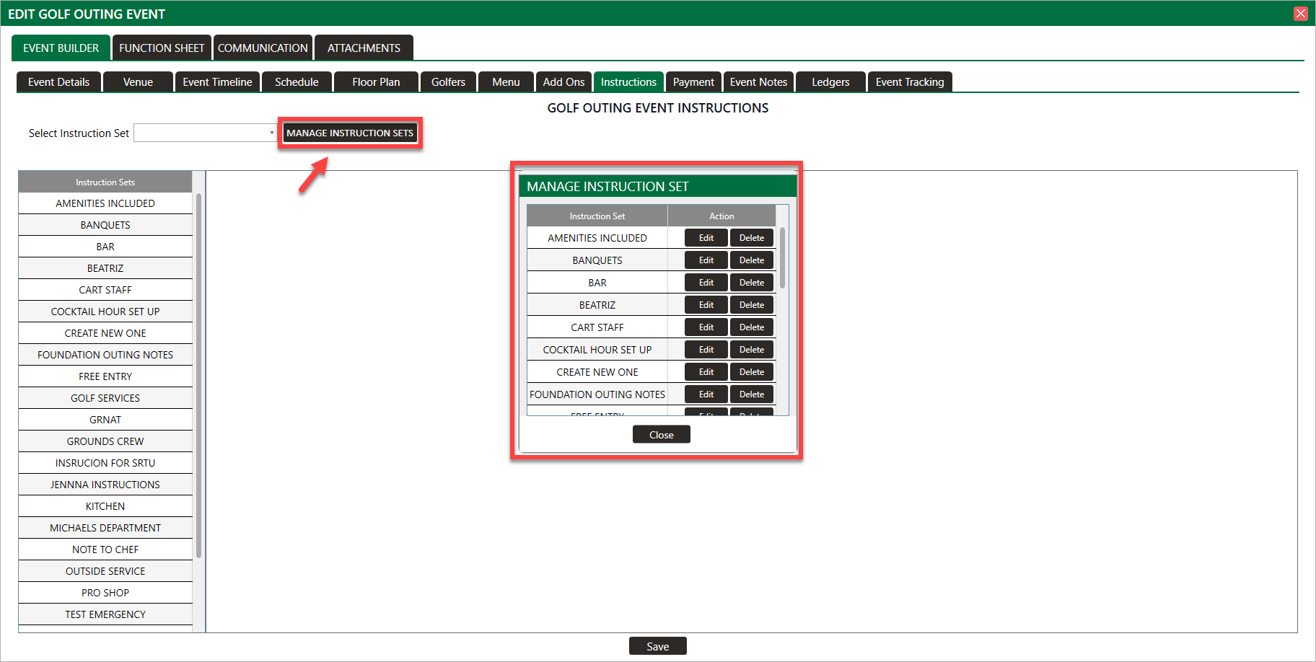Delete the Cocktail Hour Set Up entry

tap(751, 350)
